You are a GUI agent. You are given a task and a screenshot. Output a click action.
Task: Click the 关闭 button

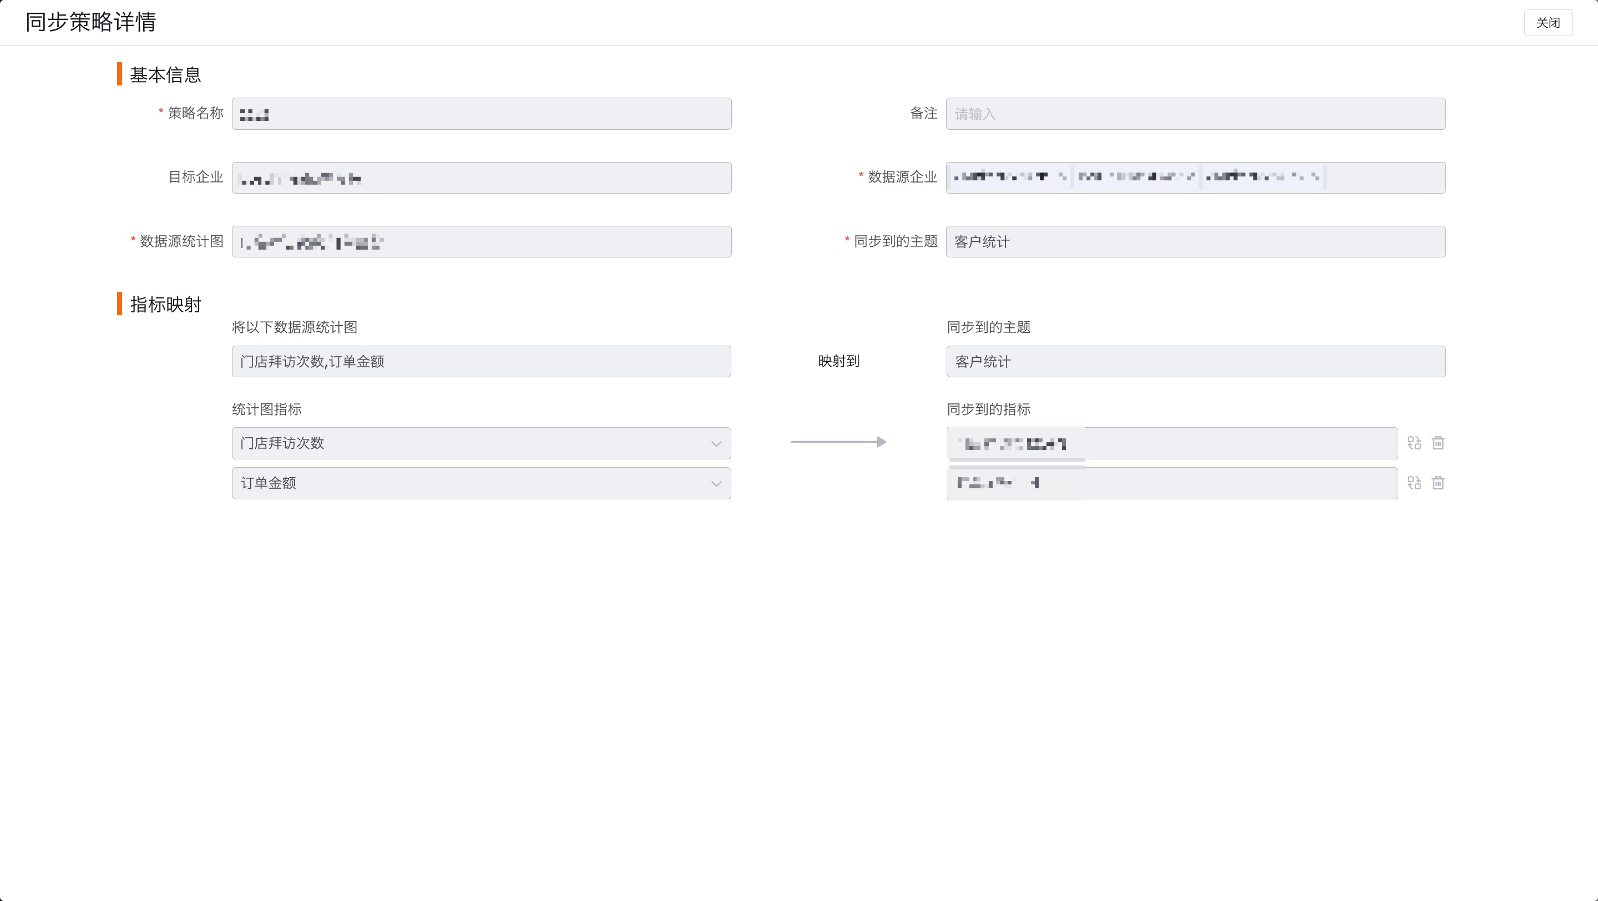pos(1548,23)
